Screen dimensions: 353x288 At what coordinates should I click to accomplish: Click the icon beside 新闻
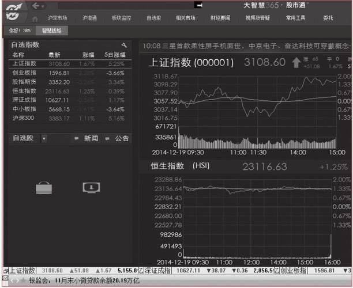click(77, 138)
